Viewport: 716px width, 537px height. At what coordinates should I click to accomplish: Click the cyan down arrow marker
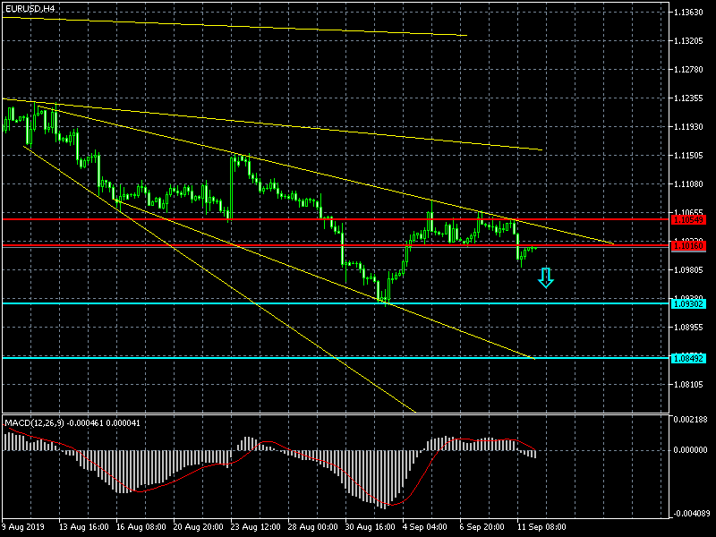[x=545, y=278]
